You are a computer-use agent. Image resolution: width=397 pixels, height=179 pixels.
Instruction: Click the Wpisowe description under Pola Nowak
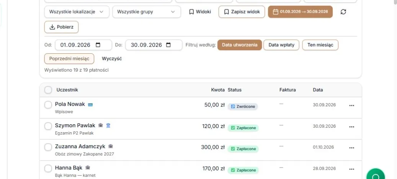[x=64, y=112]
